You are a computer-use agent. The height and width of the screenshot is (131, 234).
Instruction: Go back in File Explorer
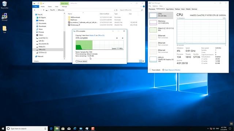[x=35, y=10]
